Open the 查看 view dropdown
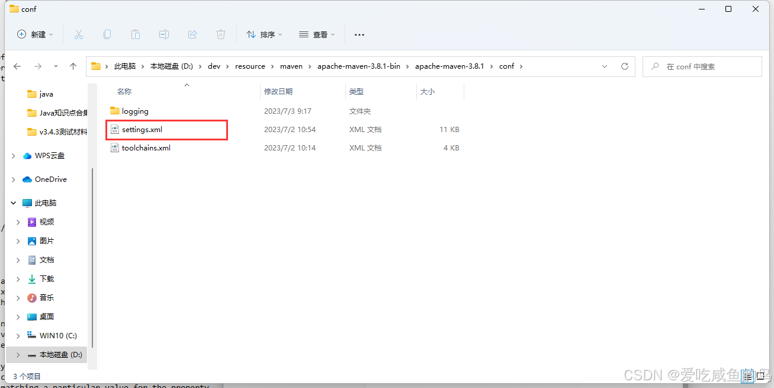Screen dimensions: 774x388 click(x=317, y=34)
